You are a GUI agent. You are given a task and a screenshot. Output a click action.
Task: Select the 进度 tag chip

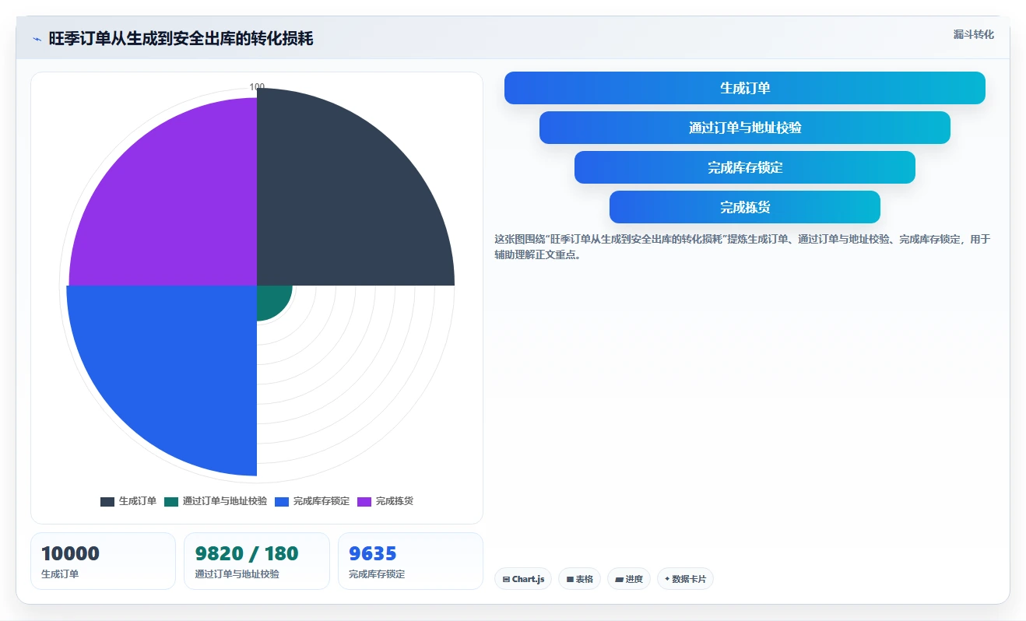pos(629,579)
